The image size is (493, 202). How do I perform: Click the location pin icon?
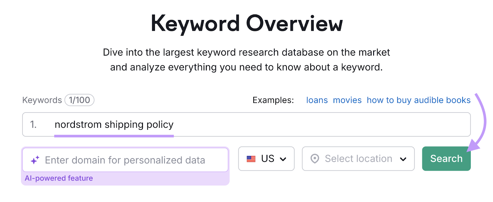[315, 159]
